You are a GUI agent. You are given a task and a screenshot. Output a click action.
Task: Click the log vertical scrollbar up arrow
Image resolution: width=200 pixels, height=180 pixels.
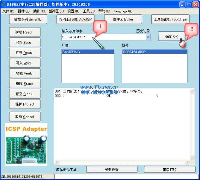(192, 91)
